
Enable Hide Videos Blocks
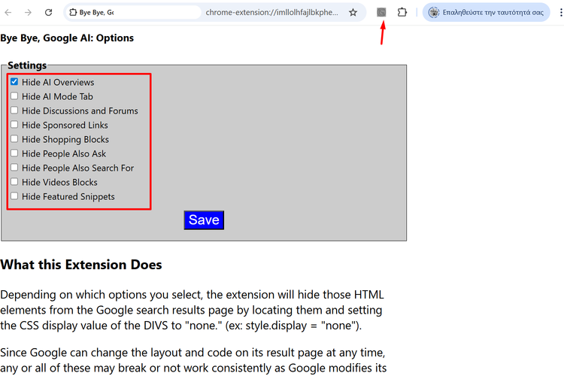[14, 182]
